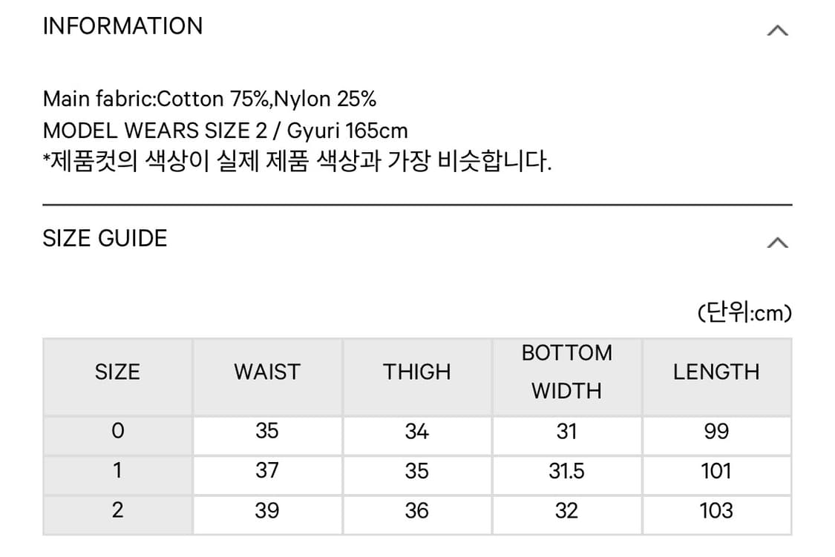The image size is (835, 557).
Task: Click the SIZE GUIDE section heading
Action: click(x=105, y=239)
